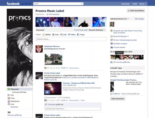The width and height of the screenshot is (155, 118).
Task: Click the administrator's avatar thumbnail
Action: 112,24
